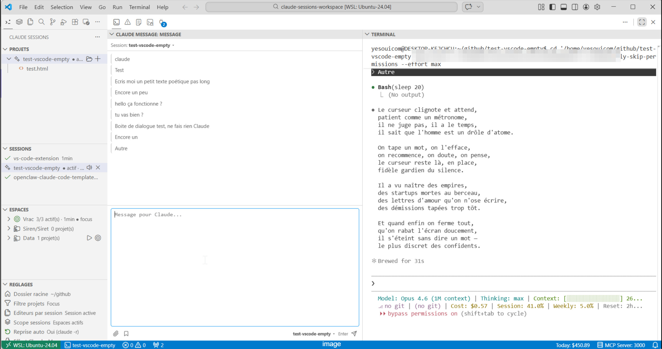Click the WSL: Ubuntu-24.04 status button
Viewport: 662px width, 349px height.
coord(31,345)
